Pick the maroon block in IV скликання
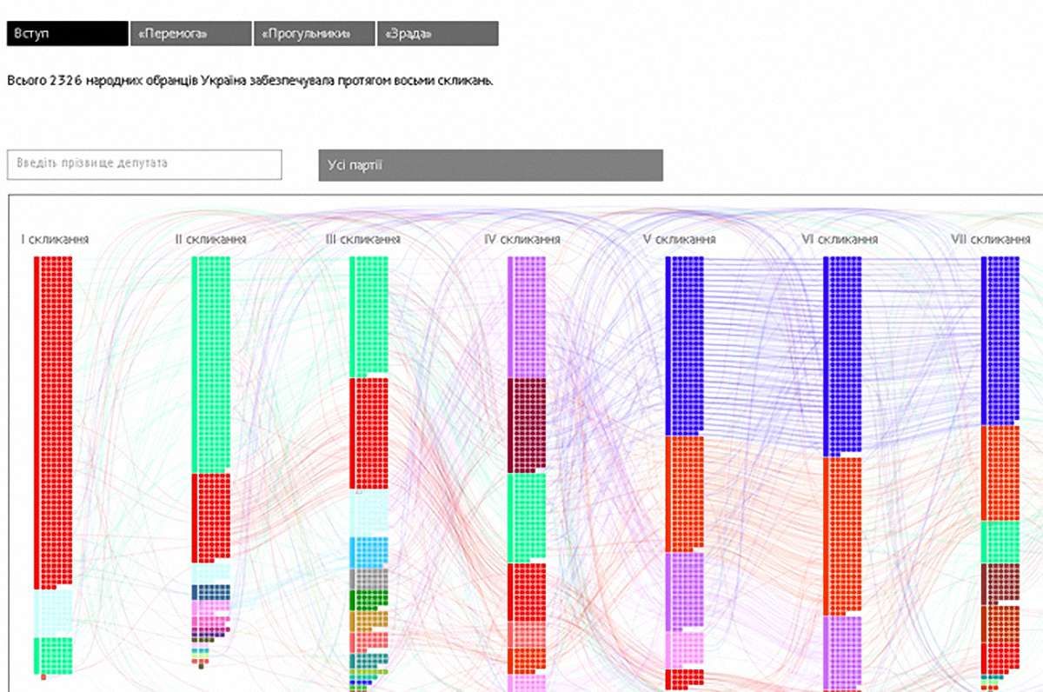Image resolution: width=1043 pixels, height=692 pixels. point(527,425)
